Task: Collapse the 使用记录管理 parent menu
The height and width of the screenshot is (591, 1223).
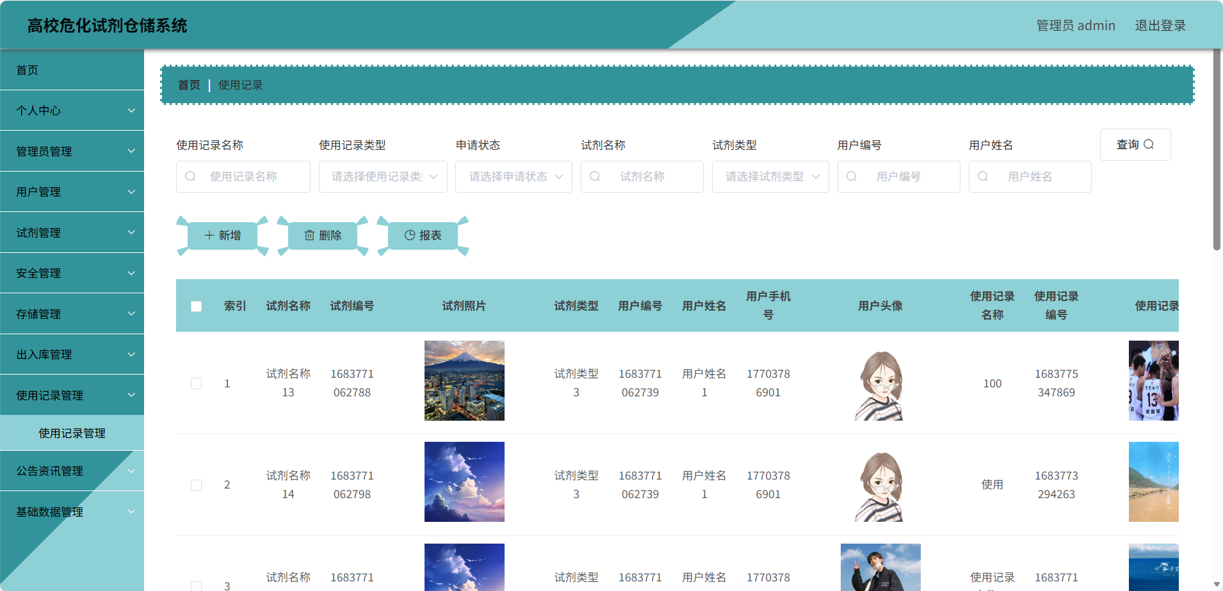Action: [72, 395]
